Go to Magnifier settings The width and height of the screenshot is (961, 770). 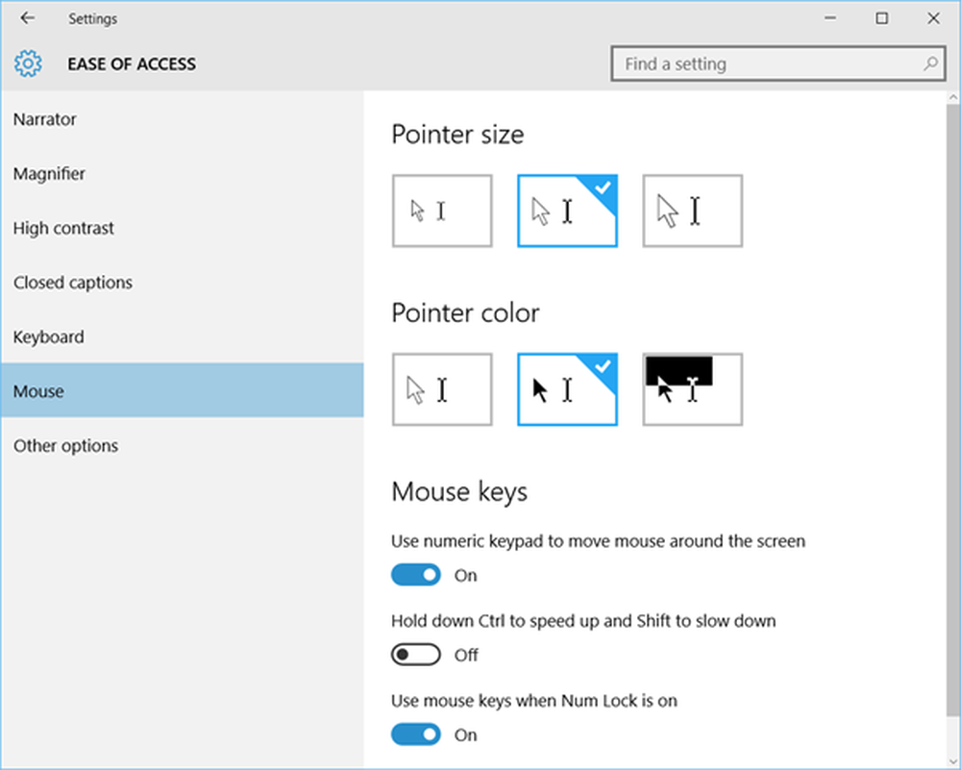click(x=49, y=174)
